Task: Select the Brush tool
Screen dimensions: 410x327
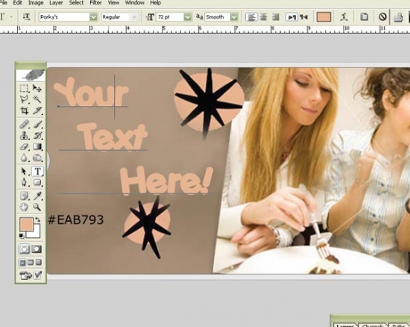Action: (x=37, y=124)
